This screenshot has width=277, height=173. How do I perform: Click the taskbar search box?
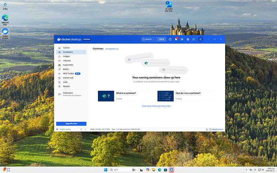pos(123,170)
